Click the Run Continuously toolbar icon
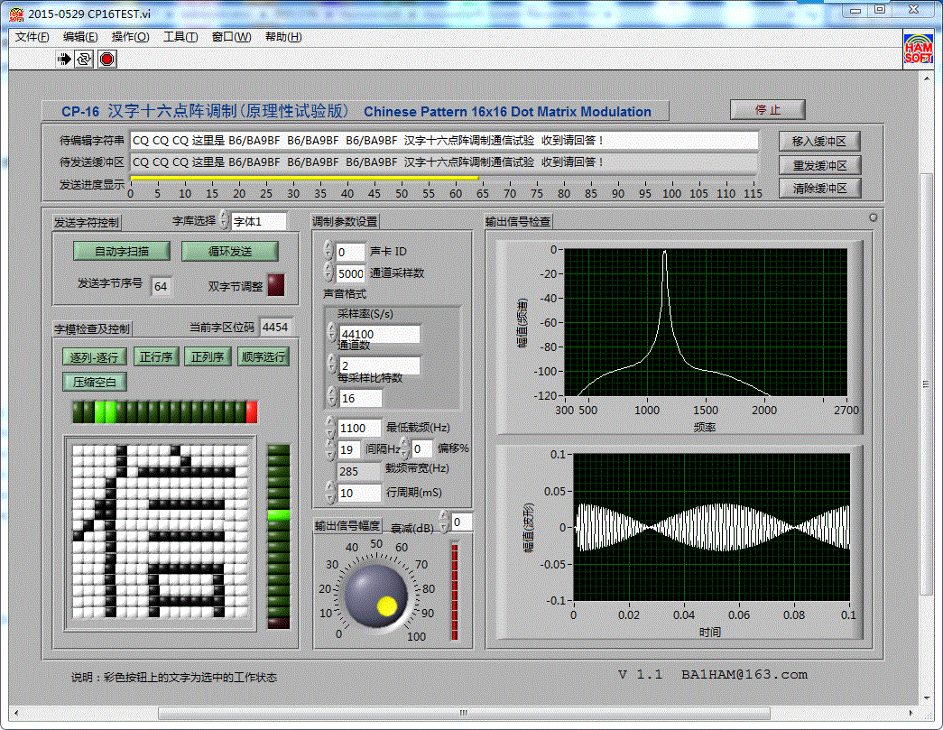This screenshot has width=943, height=730. [x=84, y=59]
